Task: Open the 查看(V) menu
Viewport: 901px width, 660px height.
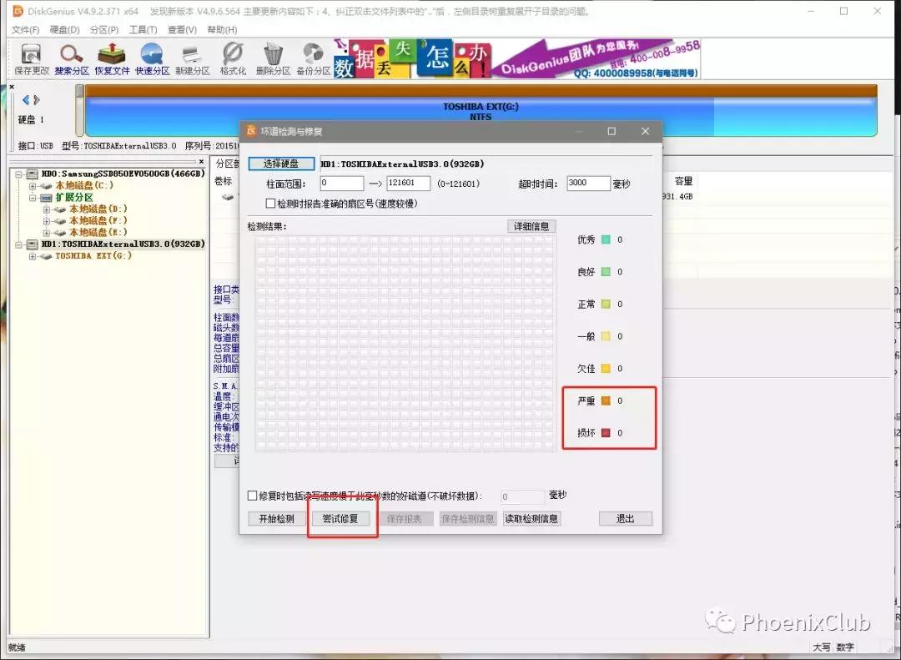Action: (182, 29)
